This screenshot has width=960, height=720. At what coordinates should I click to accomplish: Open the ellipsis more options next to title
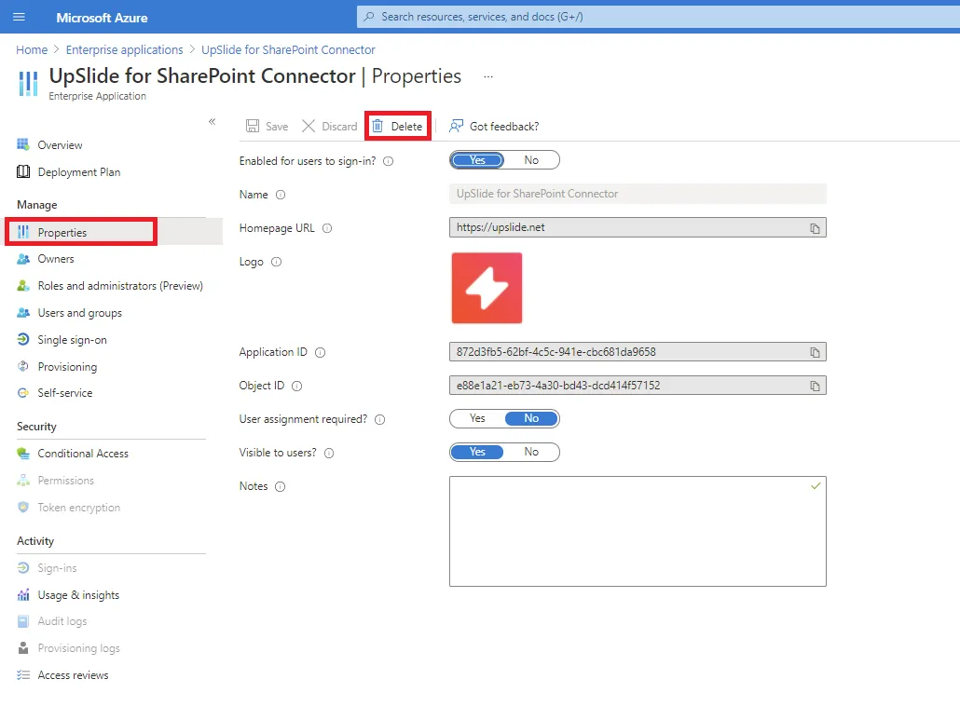coord(488,77)
